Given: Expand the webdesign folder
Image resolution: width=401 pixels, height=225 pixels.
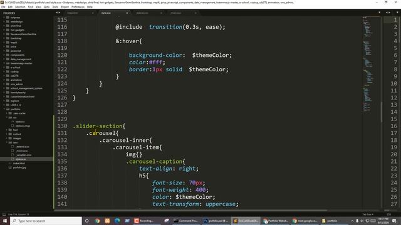Looking at the screenshot, I should [4, 22].
